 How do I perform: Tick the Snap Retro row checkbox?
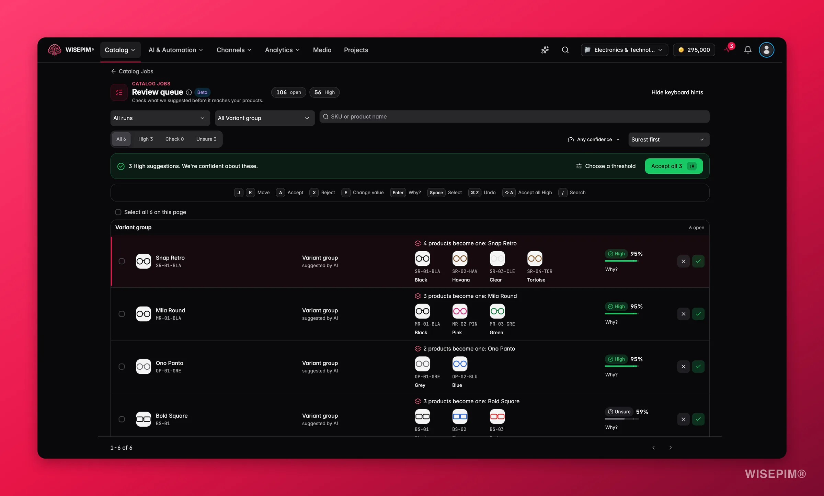point(122,261)
